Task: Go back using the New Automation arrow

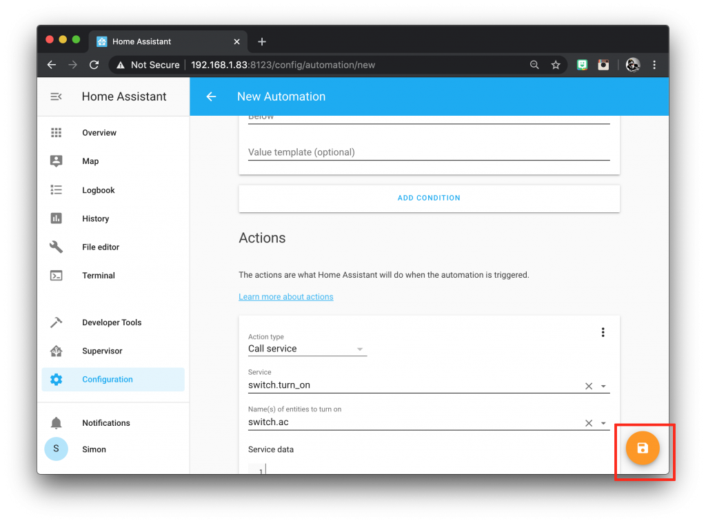Action: (x=211, y=96)
